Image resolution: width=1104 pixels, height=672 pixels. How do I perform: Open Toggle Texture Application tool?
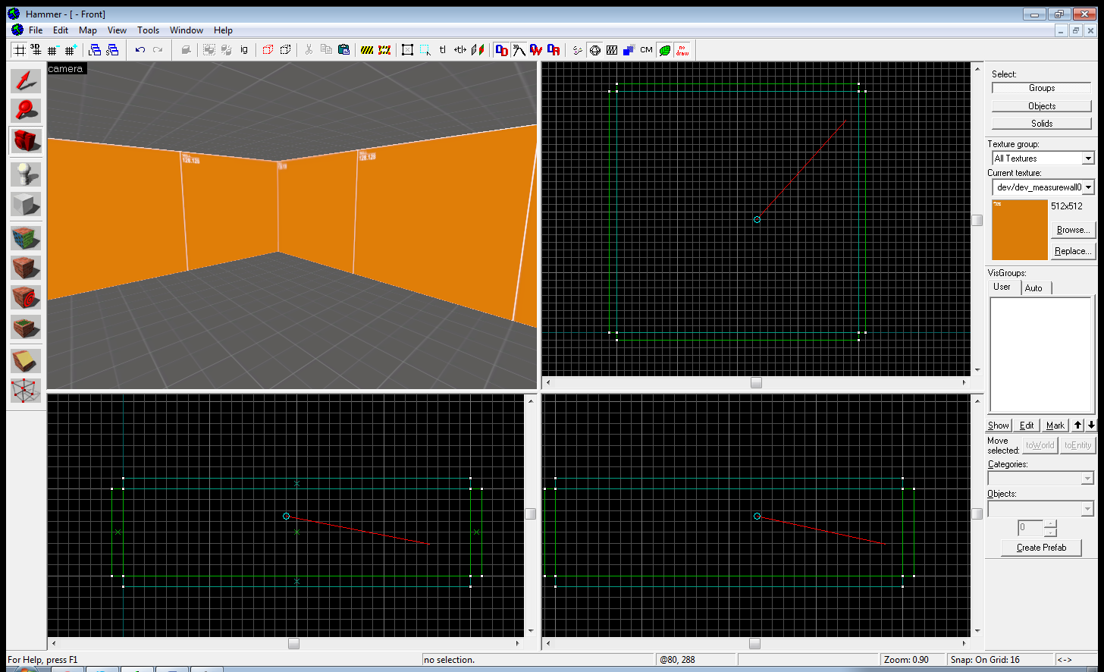coord(26,237)
